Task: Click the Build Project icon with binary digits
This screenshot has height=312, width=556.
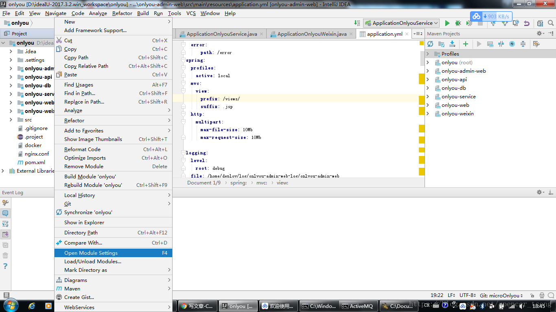Action: pyautogui.click(x=357, y=23)
